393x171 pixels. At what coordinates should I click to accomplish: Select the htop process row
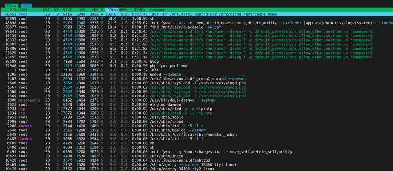point(196,62)
